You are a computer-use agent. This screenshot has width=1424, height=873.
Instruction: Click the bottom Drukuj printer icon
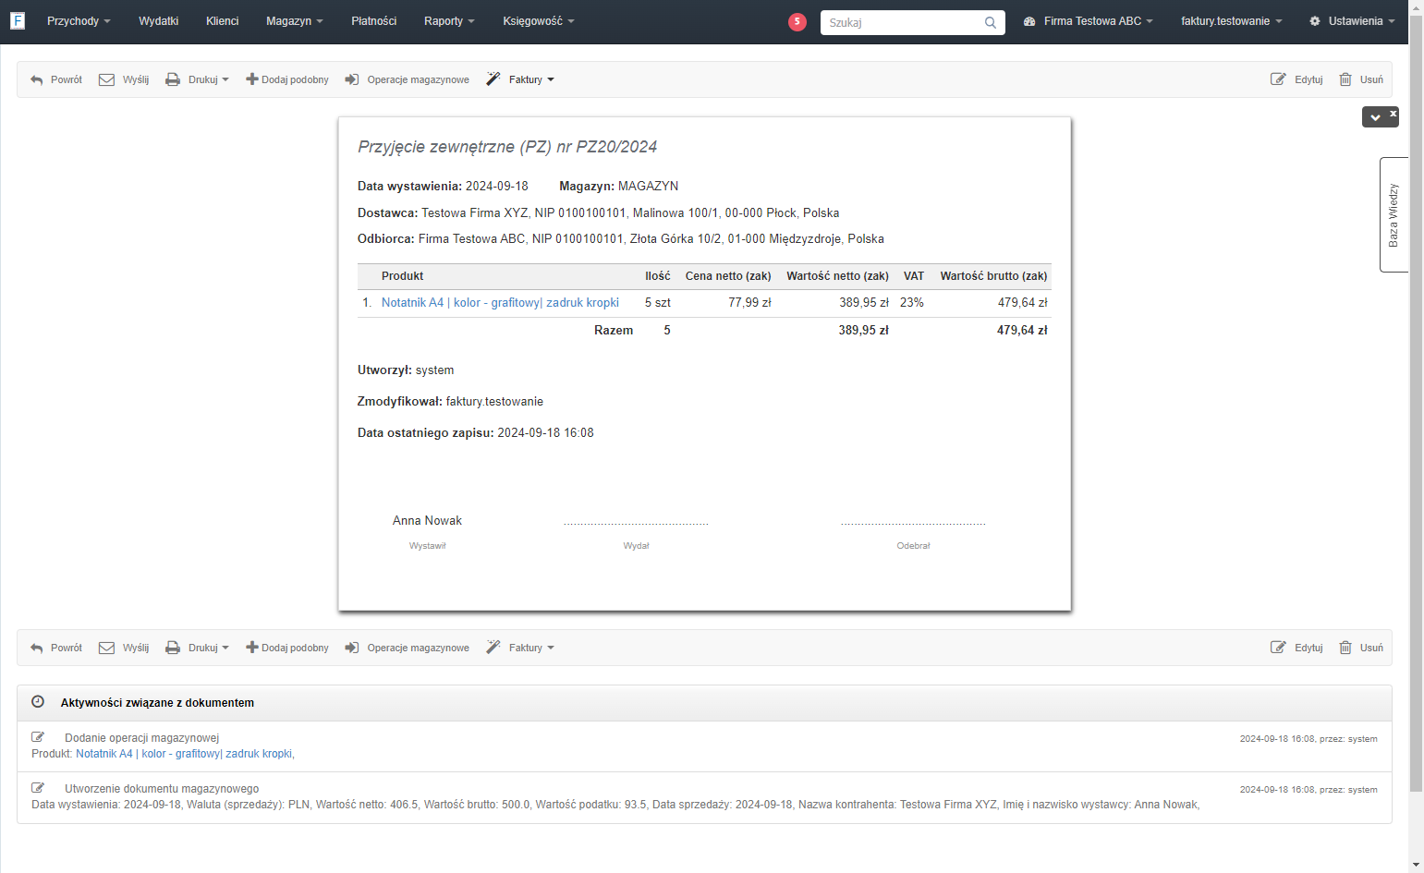point(173,648)
